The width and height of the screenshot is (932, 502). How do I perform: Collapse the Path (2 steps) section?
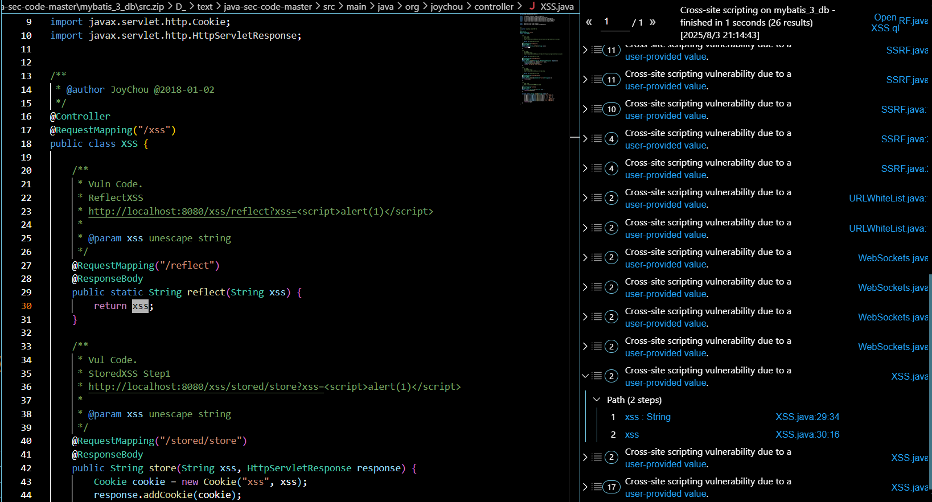pyautogui.click(x=597, y=400)
